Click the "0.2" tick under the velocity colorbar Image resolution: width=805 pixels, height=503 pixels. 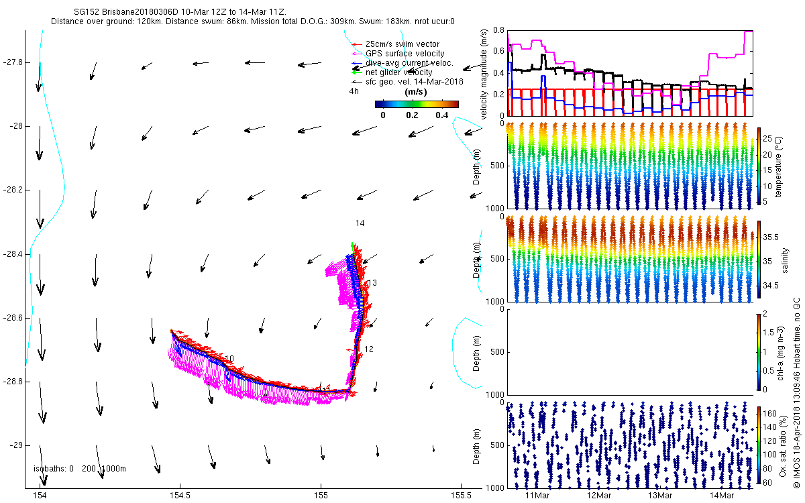tap(412, 115)
